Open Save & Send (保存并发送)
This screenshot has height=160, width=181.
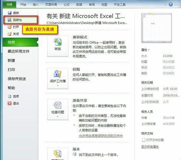coord(17,79)
